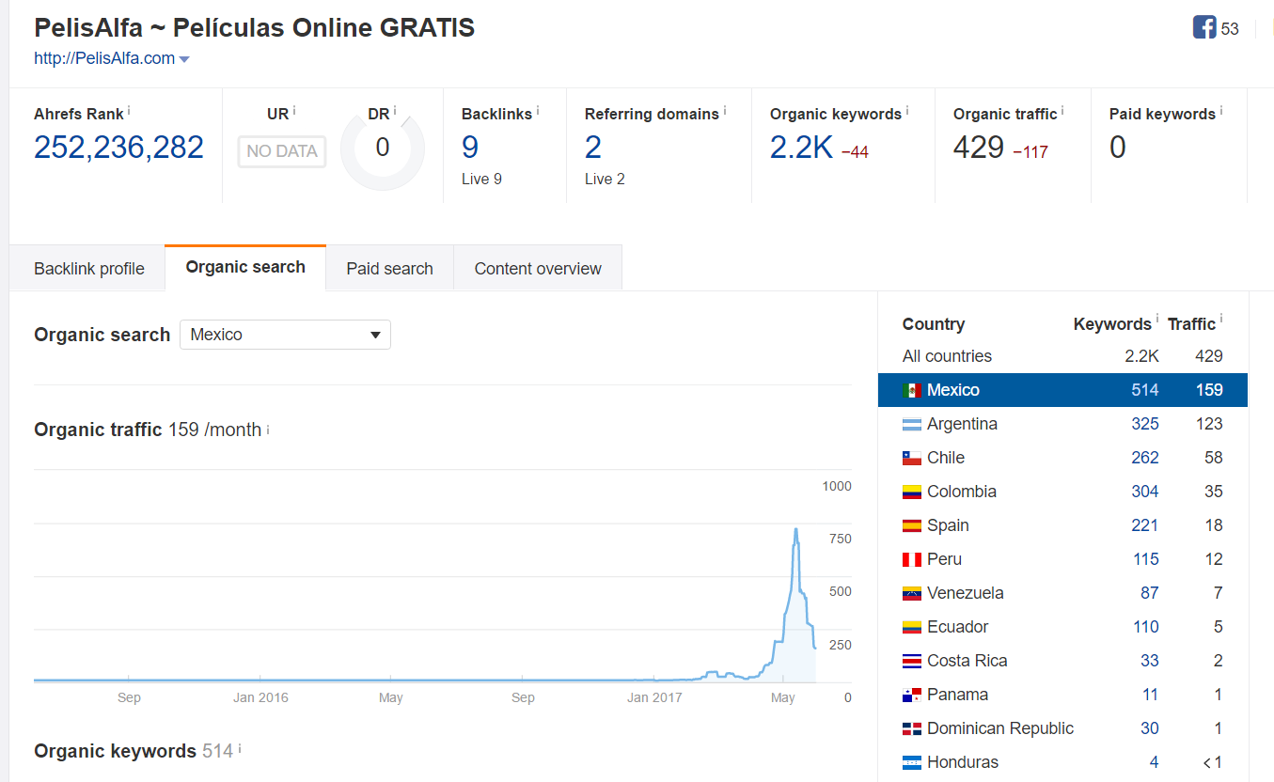Open Argentina's 325 keywords link
1274x782 pixels.
(x=1145, y=424)
